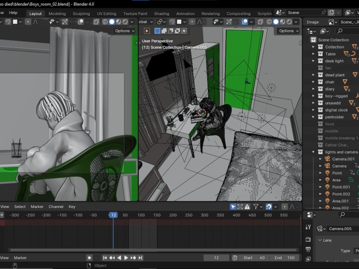Choose extend selection mode icon
Image resolution: width=359 pixels, height=269 pixels.
164,30
